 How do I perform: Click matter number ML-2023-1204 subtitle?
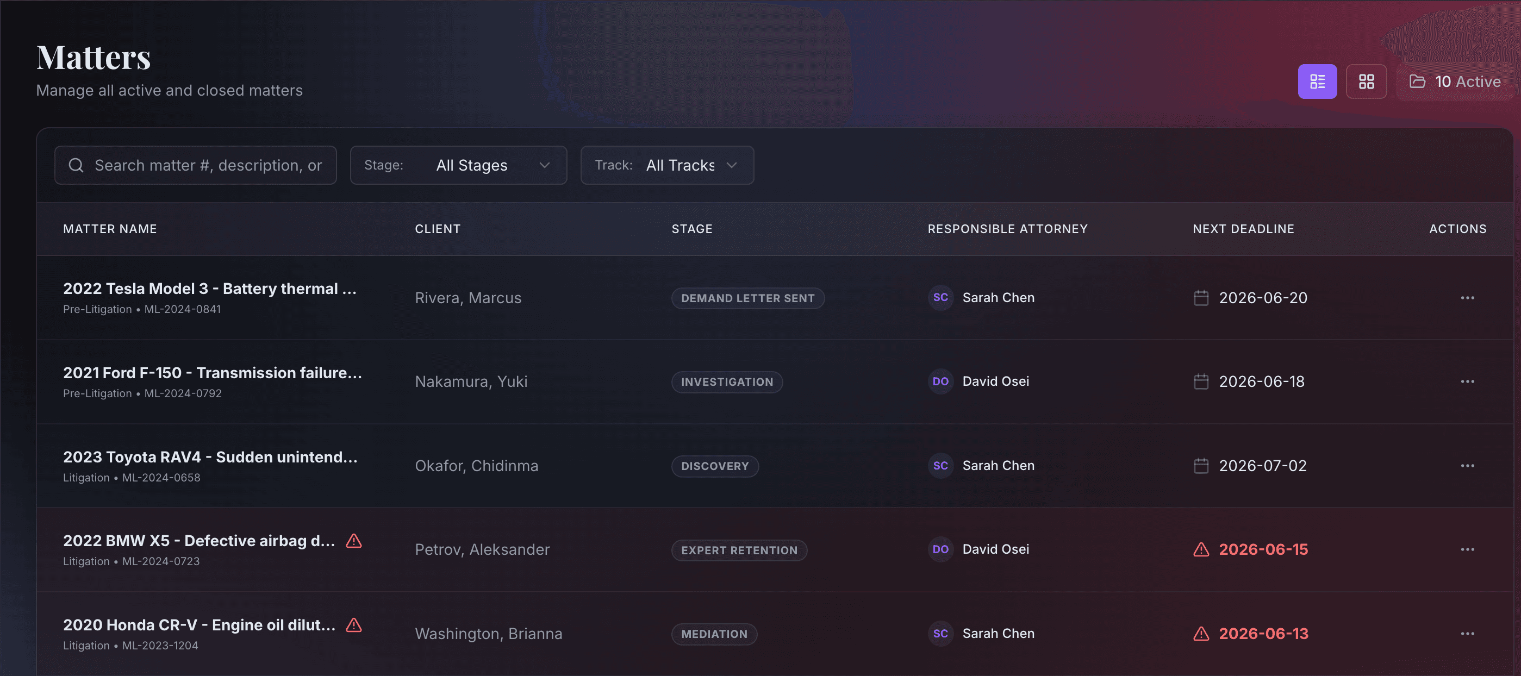(x=160, y=646)
